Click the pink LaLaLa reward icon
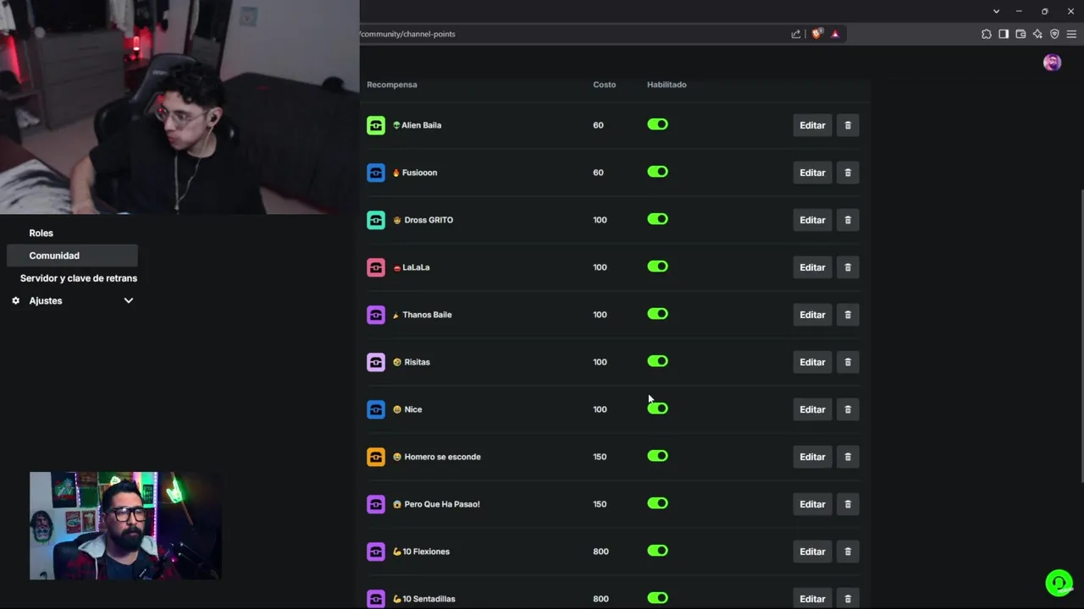1084x609 pixels. pyautogui.click(x=376, y=267)
